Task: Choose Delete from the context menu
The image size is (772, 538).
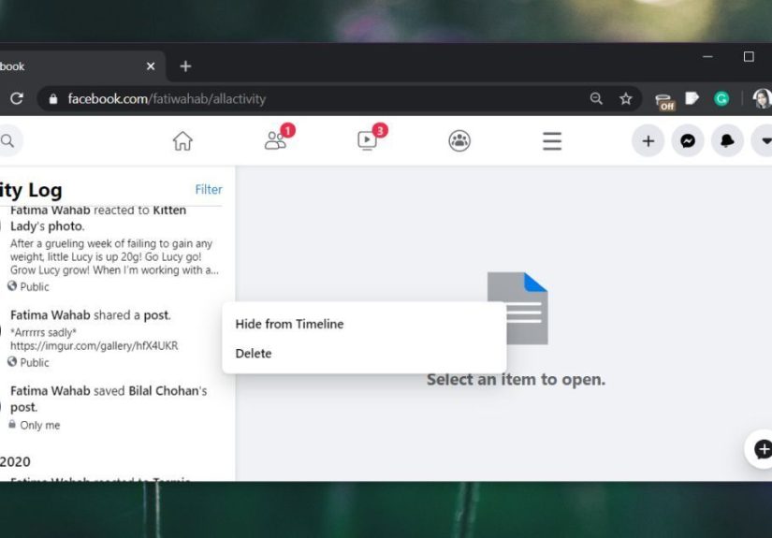Action: [x=254, y=354]
